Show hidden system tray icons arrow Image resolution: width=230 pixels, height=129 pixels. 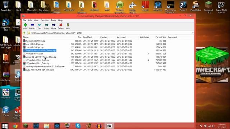tap(197, 126)
